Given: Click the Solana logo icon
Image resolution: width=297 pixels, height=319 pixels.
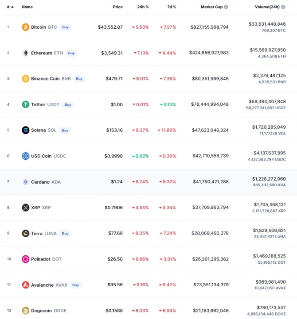Looking at the screenshot, I should coord(25,130).
